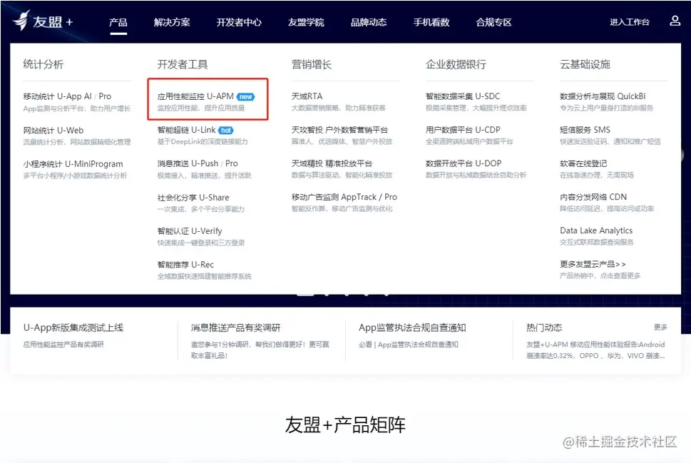Click the 企业数据银行 category heading
The image size is (691, 463).
(x=456, y=64)
